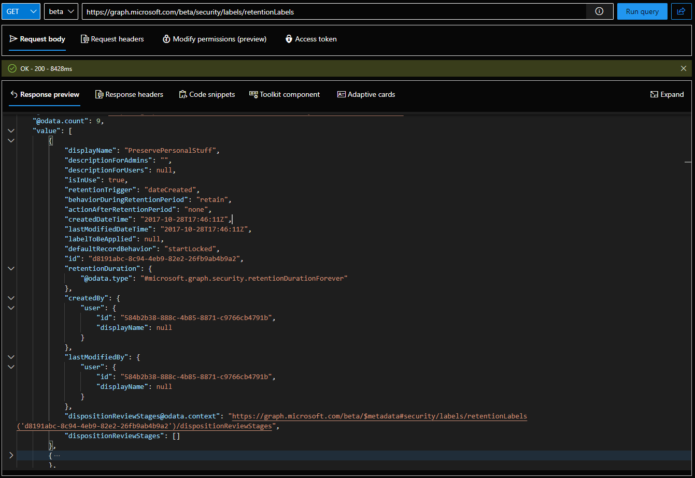The image size is (695, 478).
Task: Open the beta API version dropdown
Action: pos(61,11)
